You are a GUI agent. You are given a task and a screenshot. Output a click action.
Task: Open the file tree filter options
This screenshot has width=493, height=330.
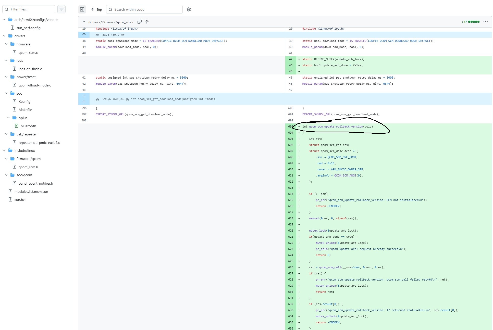point(61,9)
